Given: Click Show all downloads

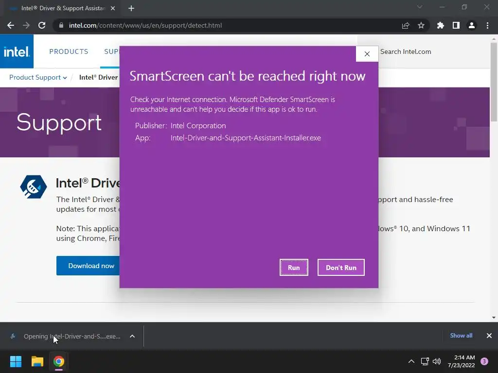Looking at the screenshot, I should click(x=461, y=336).
